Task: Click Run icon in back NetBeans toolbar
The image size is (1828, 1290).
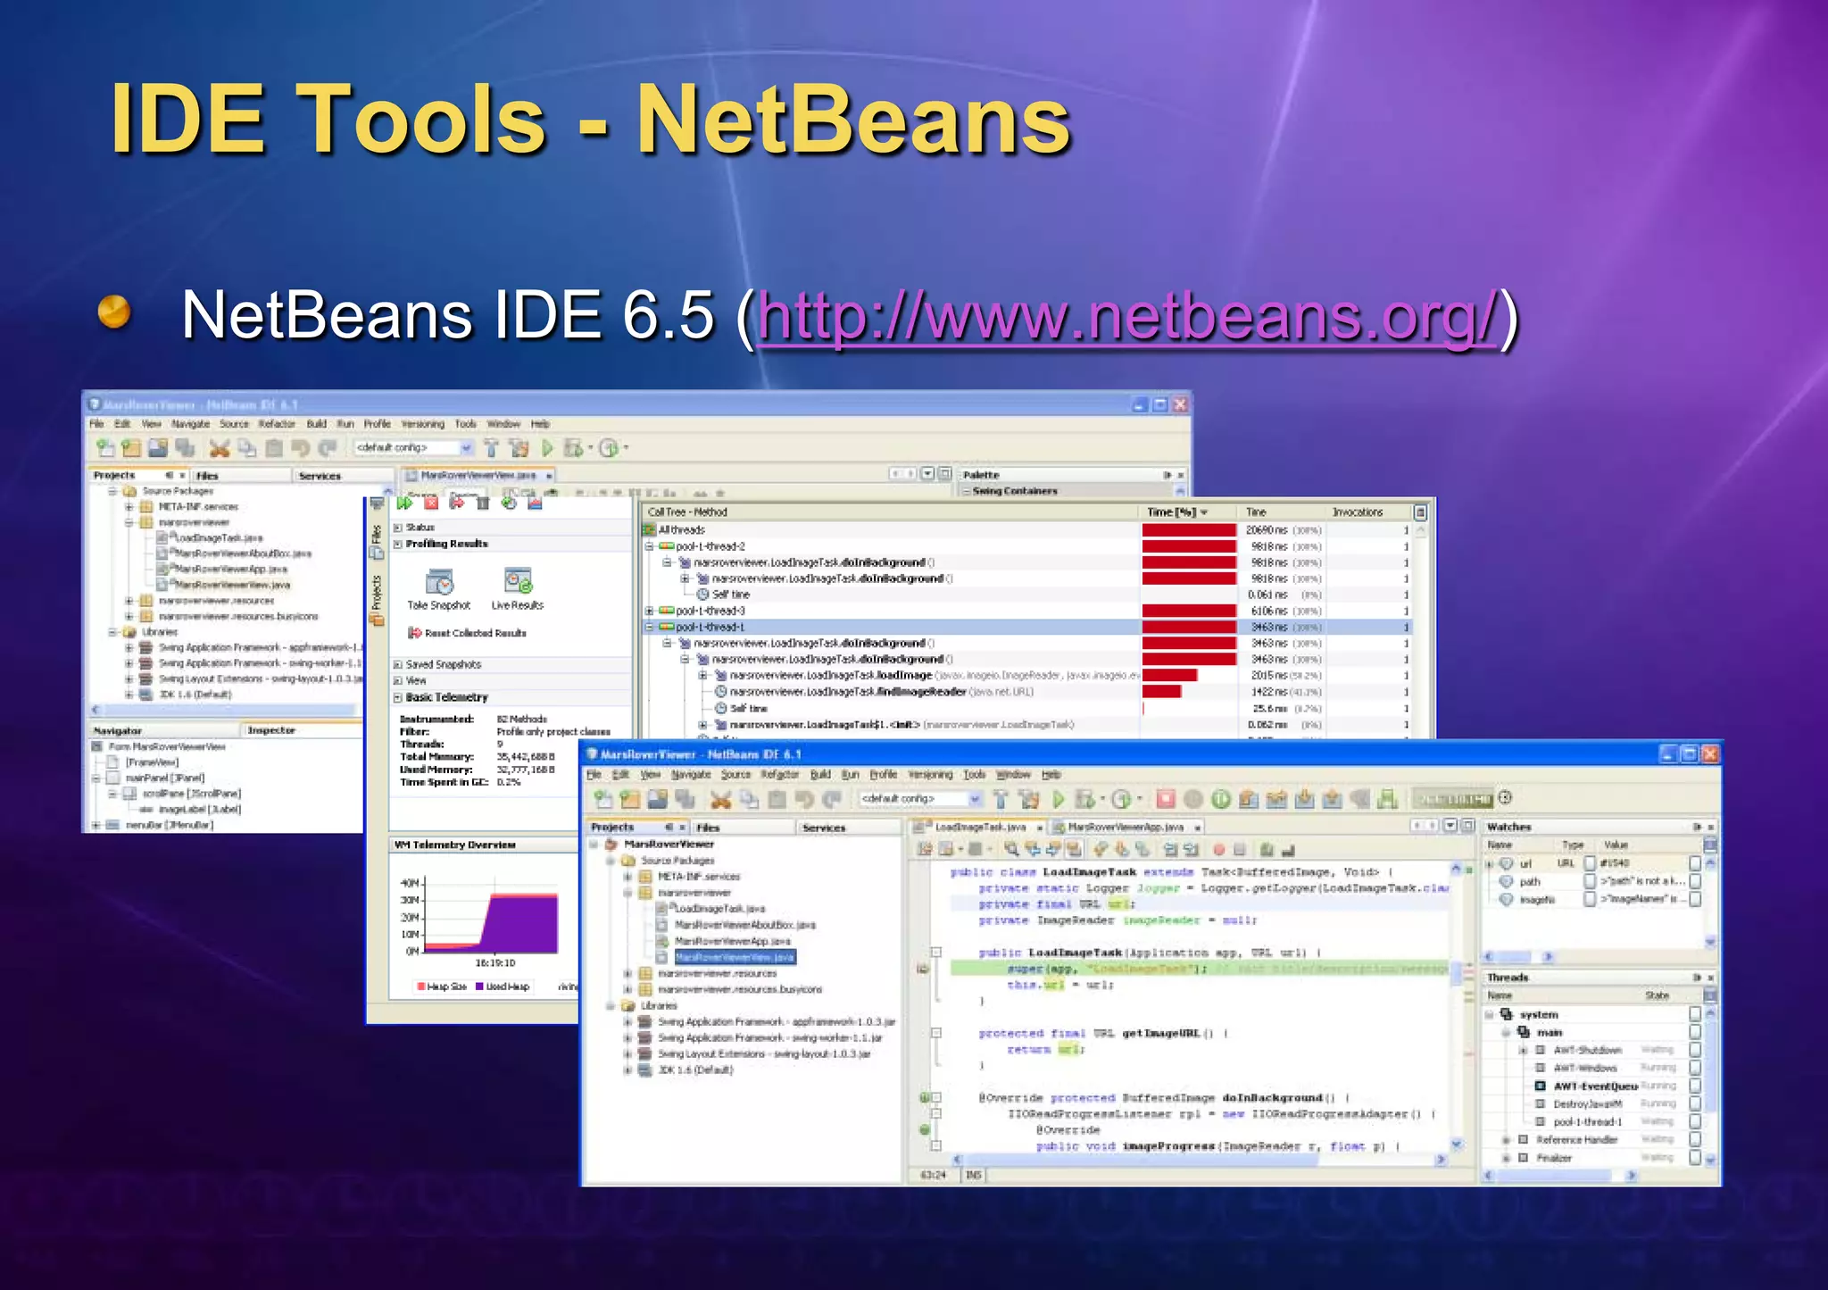Action: click(547, 448)
